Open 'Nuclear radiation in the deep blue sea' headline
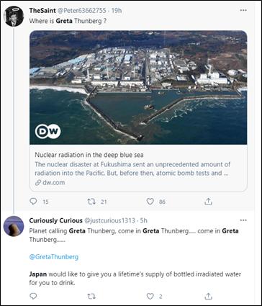This screenshot has height=306, width=262. [x=89, y=155]
